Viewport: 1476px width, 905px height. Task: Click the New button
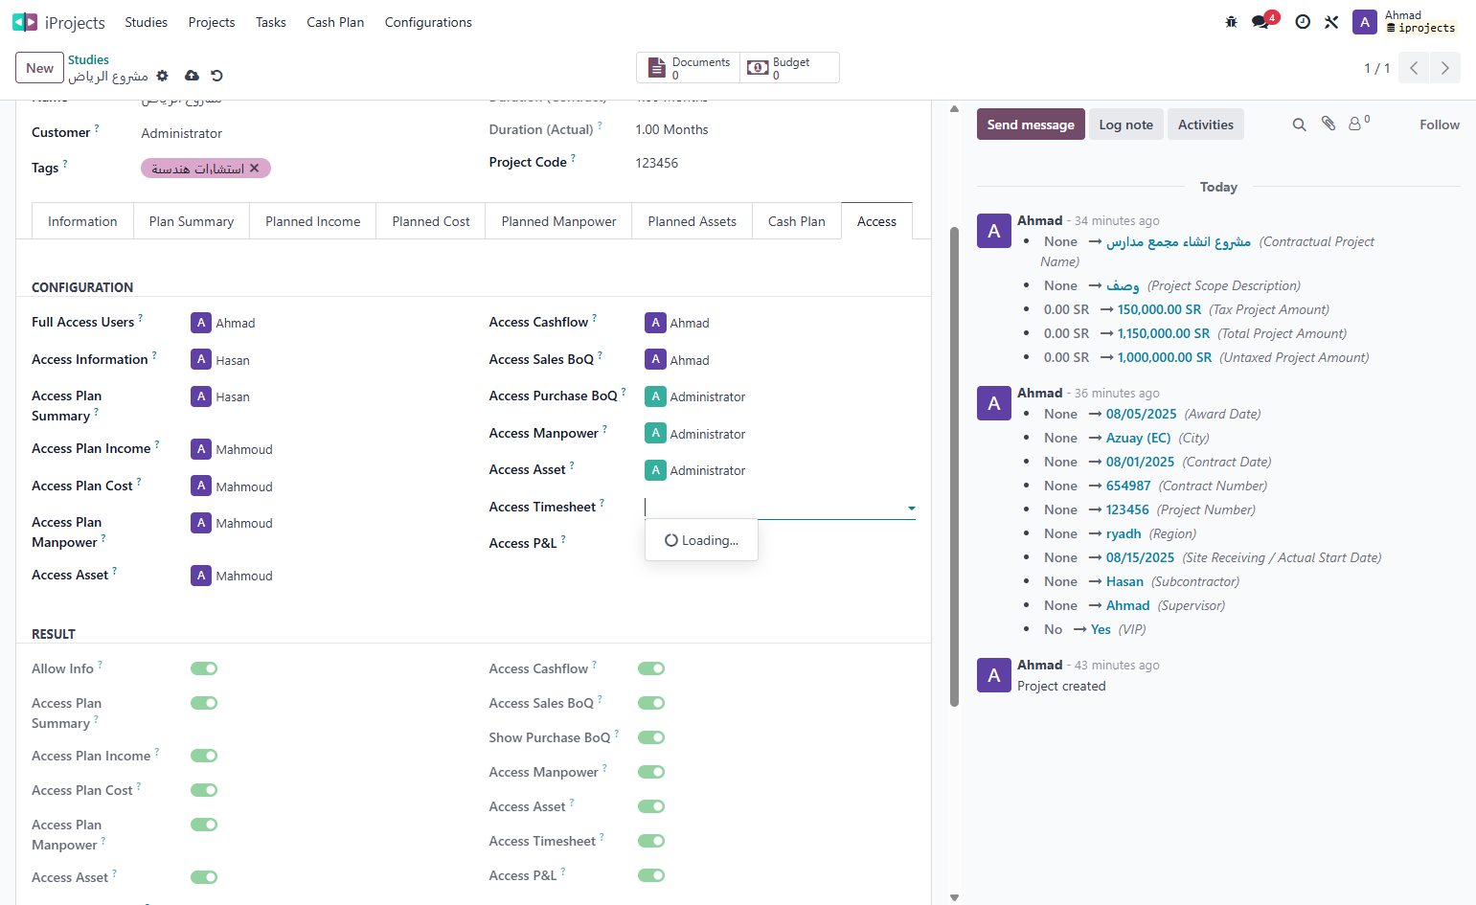(40, 68)
